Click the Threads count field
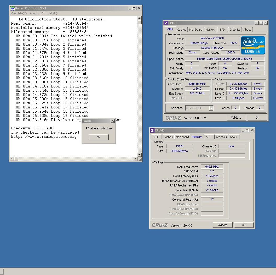The height and width of the screenshot is (275, 276). click(x=260, y=108)
